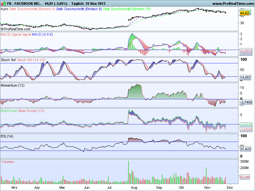Click the Bear Power (13) legend label
This screenshot has width=255, height=191.
click(x=31, y=111)
